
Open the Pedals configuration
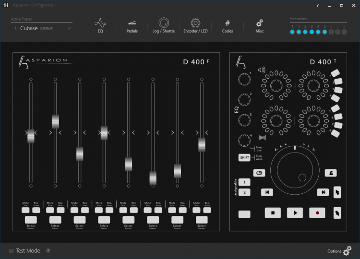coord(132,26)
